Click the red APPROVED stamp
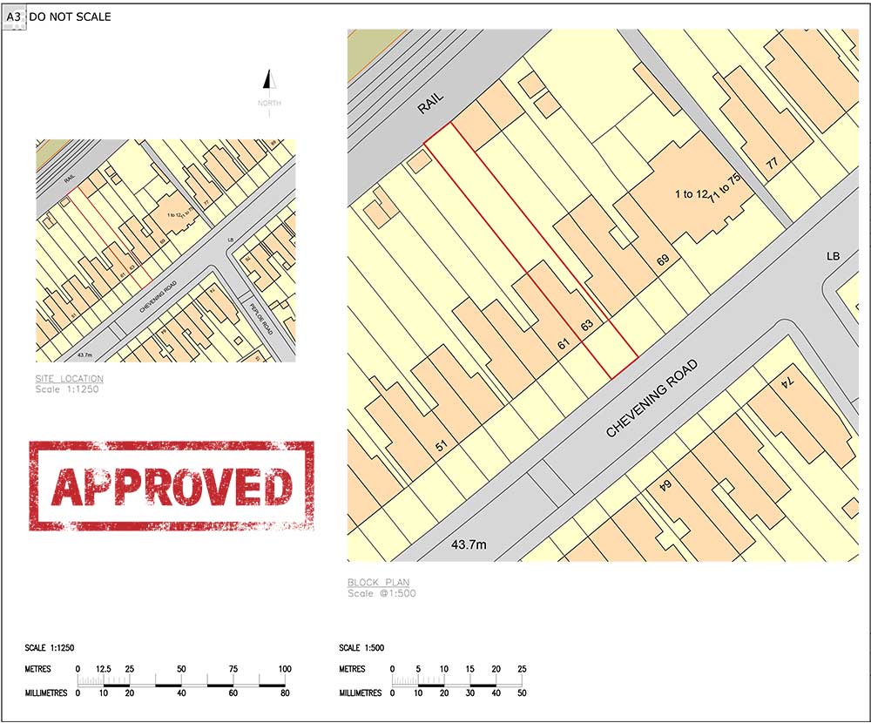Image resolution: width=871 pixels, height=723 pixels. point(172,486)
